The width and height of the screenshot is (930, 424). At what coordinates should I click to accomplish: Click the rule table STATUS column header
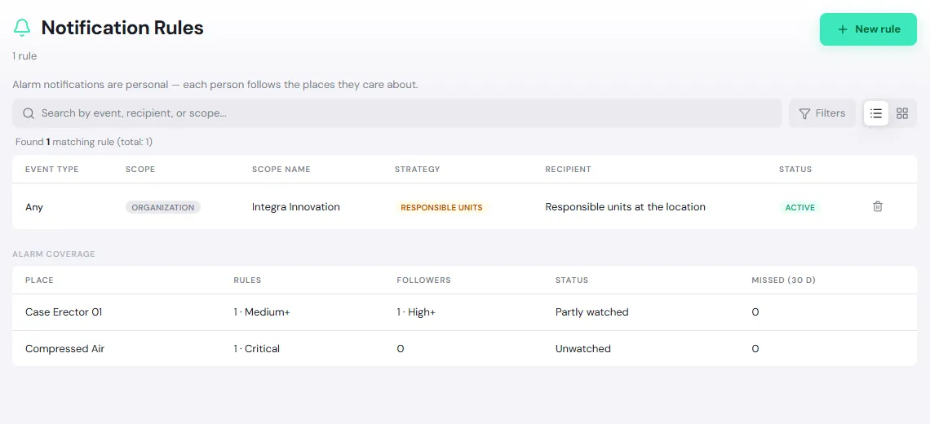795,169
